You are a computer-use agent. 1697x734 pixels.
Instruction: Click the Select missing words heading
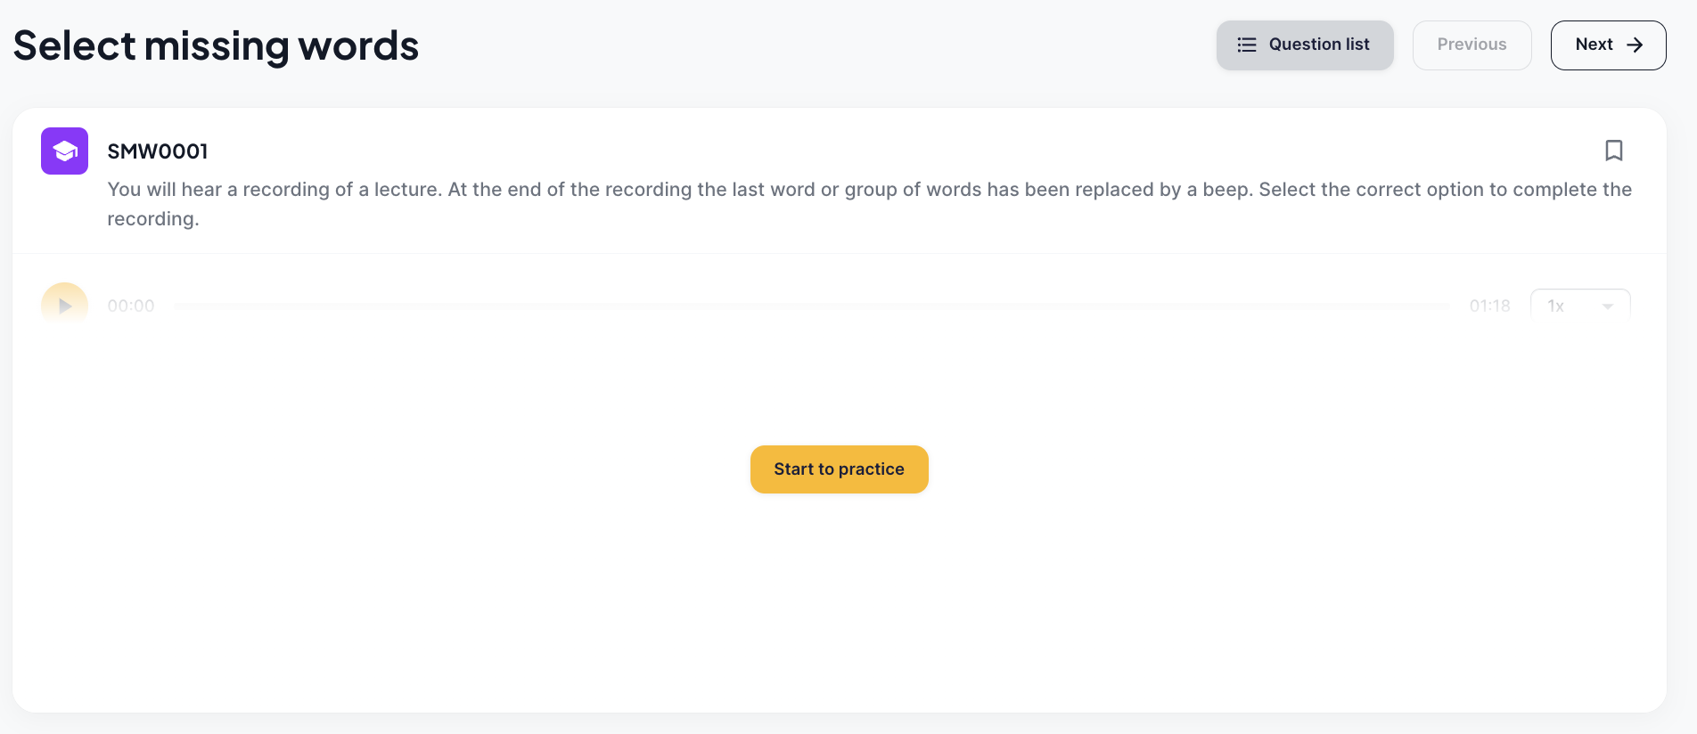pos(216,45)
